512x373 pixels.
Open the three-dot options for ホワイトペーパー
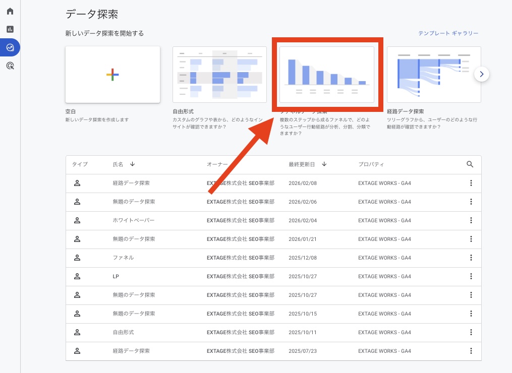pyautogui.click(x=471, y=220)
